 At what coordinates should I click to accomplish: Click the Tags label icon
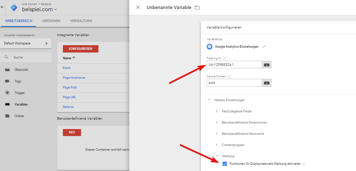pos(7,81)
